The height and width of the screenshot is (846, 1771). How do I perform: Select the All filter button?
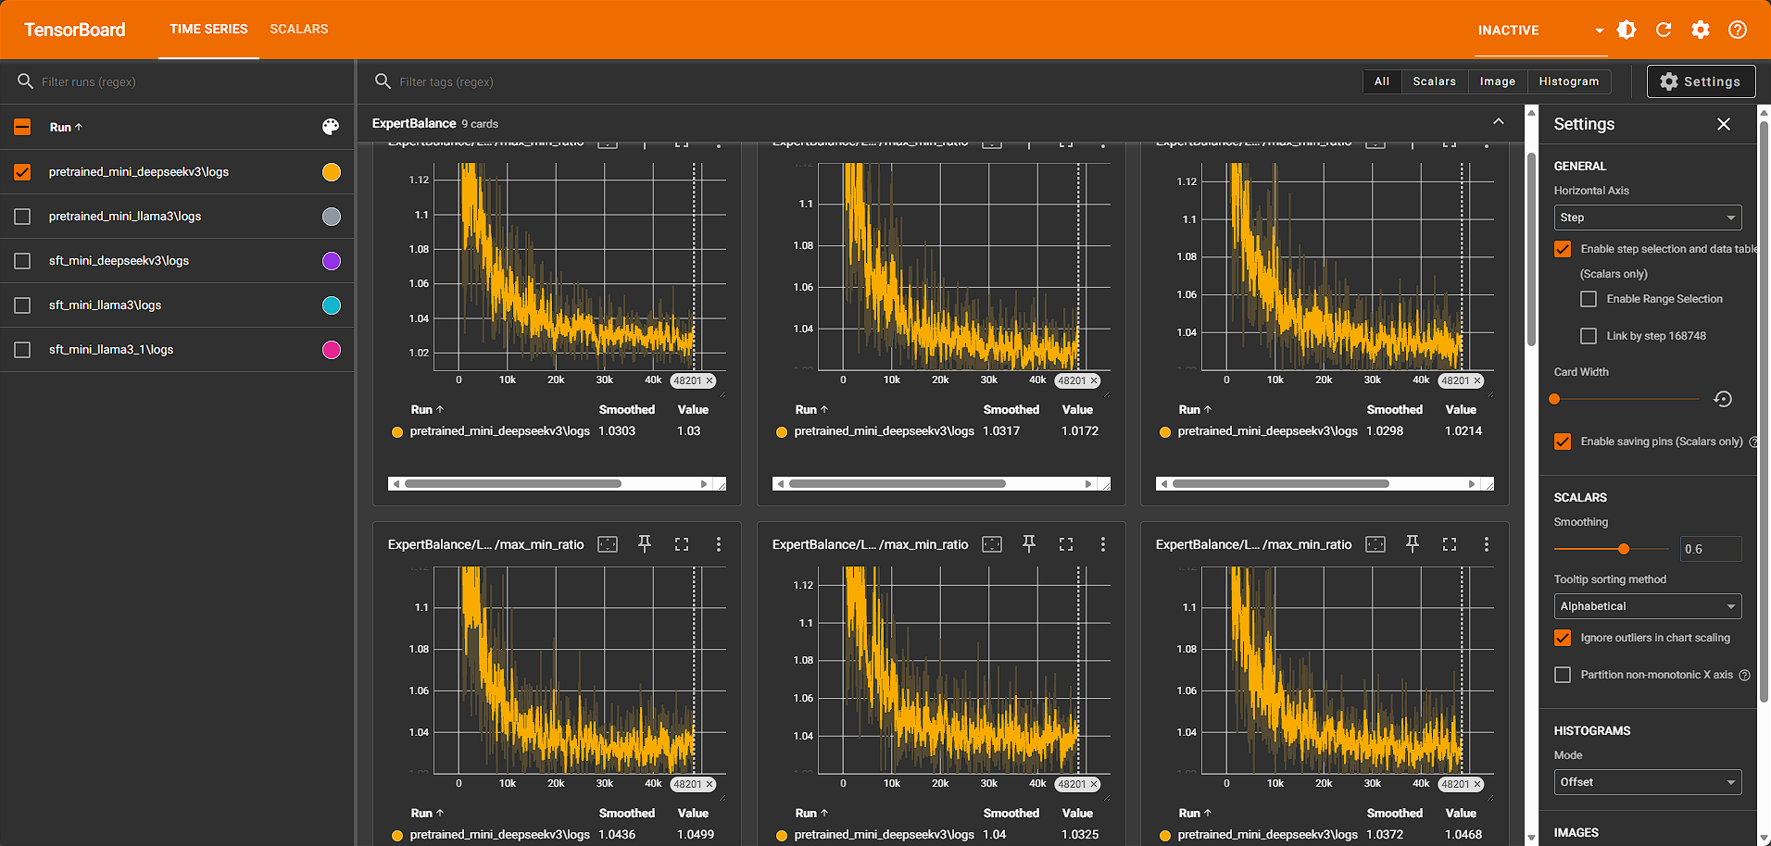coord(1382,81)
